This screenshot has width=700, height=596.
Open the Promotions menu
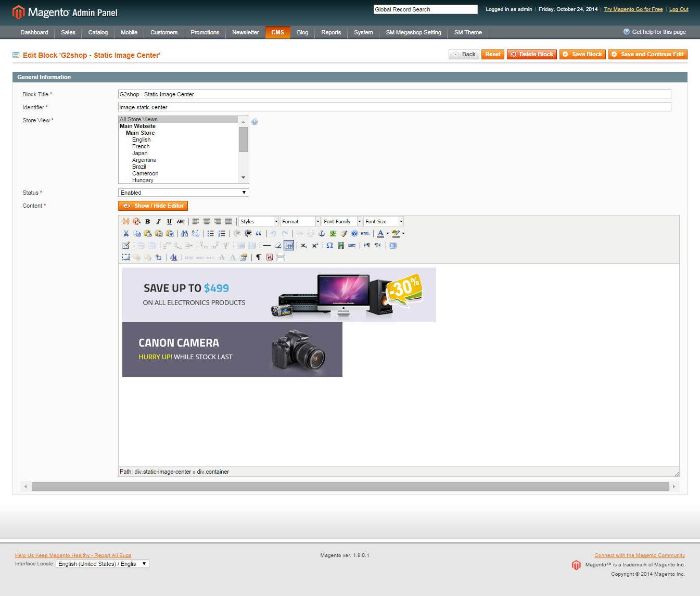(205, 32)
